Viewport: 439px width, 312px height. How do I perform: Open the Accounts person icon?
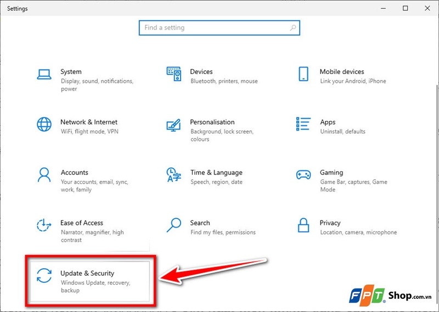[x=44, y=175]
